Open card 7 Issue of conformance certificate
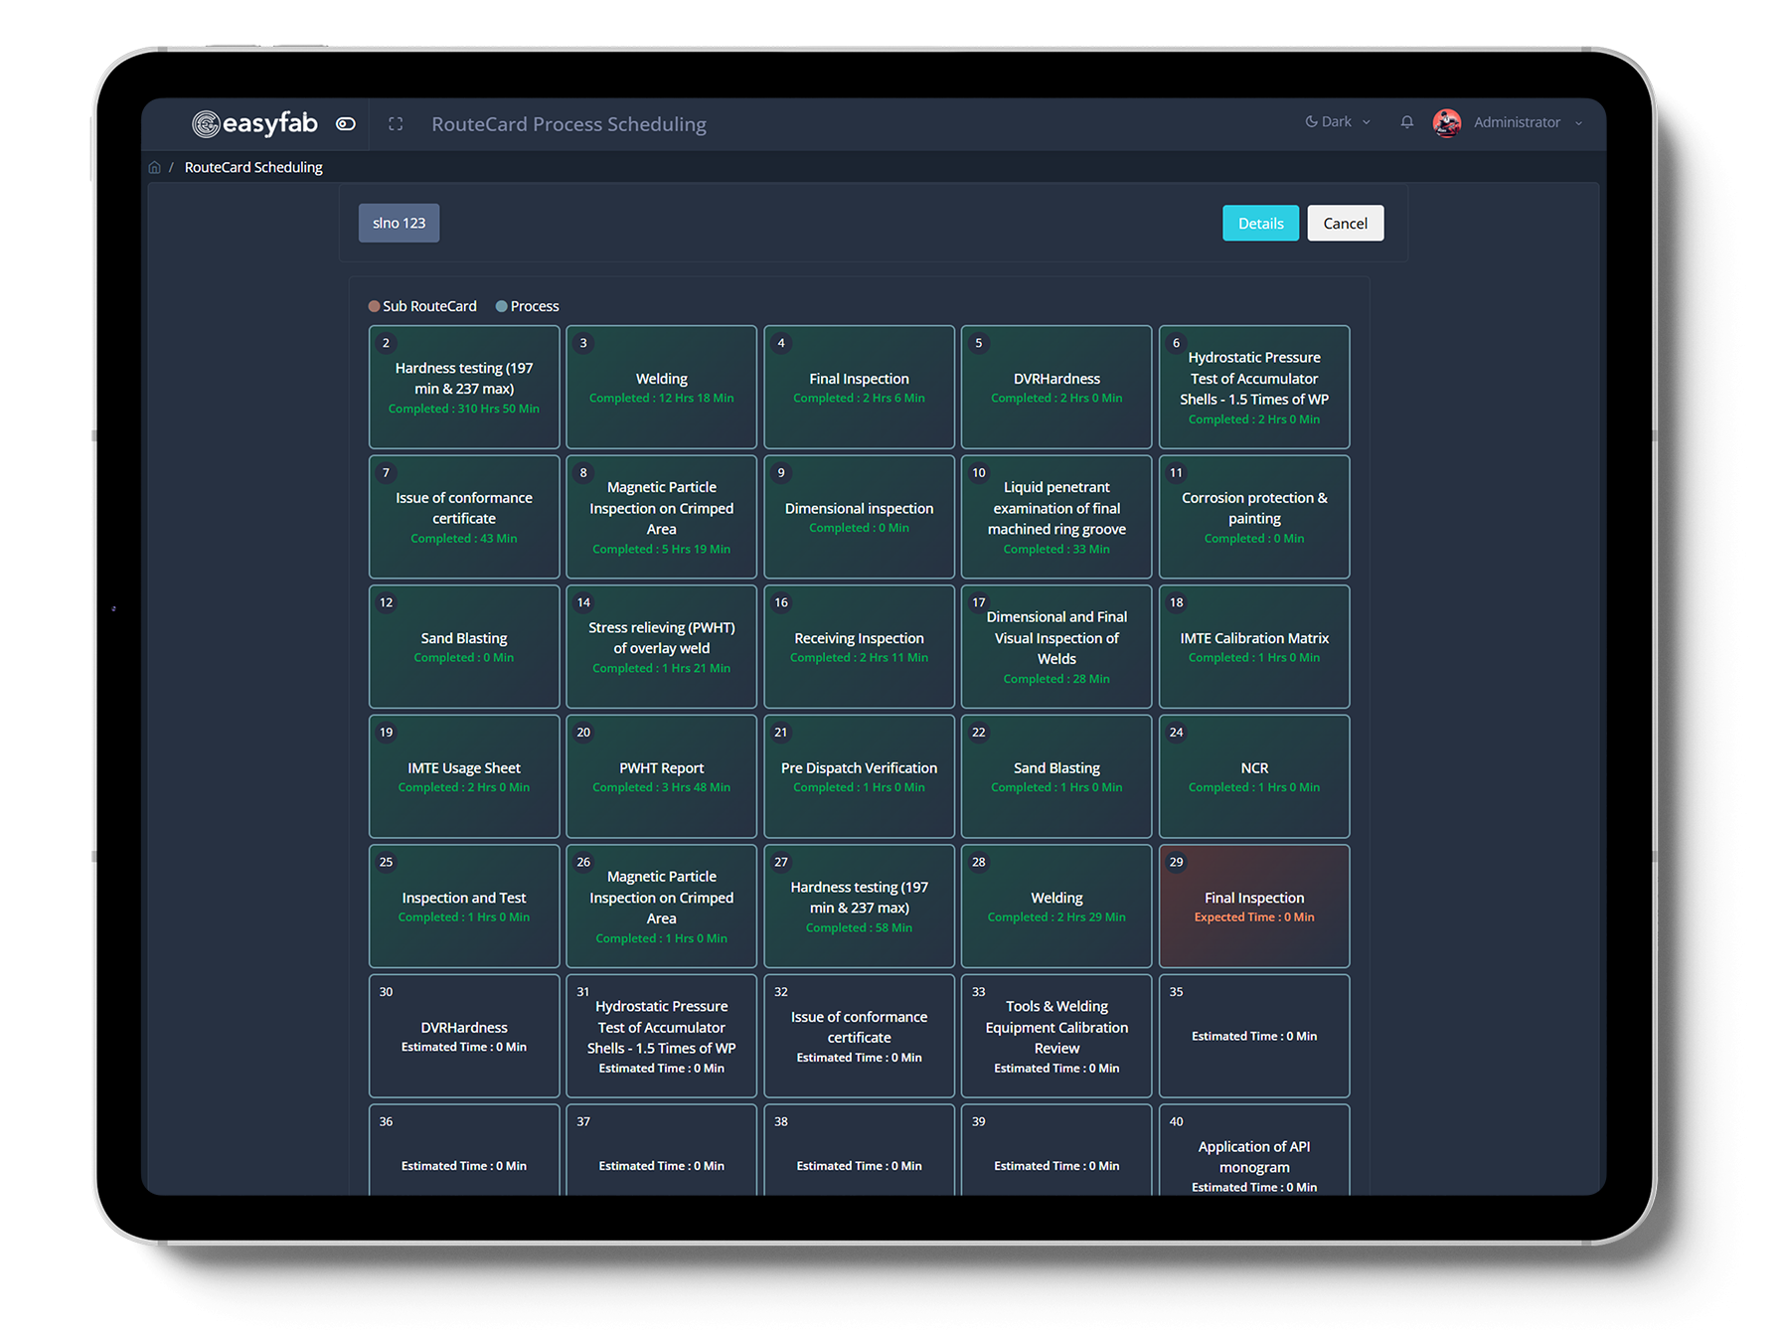The height and width of the screenshot is (1330, 1781). tap(464, 517)
